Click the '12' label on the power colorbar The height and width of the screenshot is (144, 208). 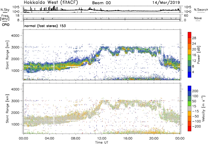(x=194, y=61)
